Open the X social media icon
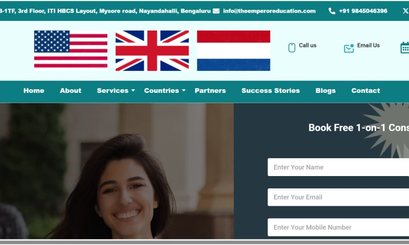This screenshot has height=245, width=409. coord(405,11)
